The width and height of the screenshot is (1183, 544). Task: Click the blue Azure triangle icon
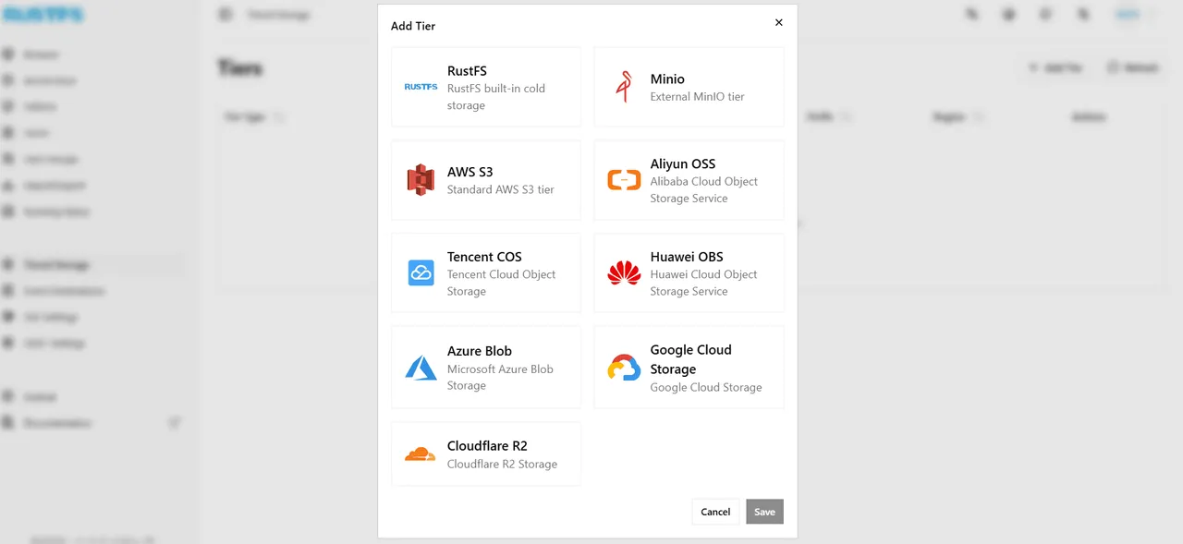[421, 368]
